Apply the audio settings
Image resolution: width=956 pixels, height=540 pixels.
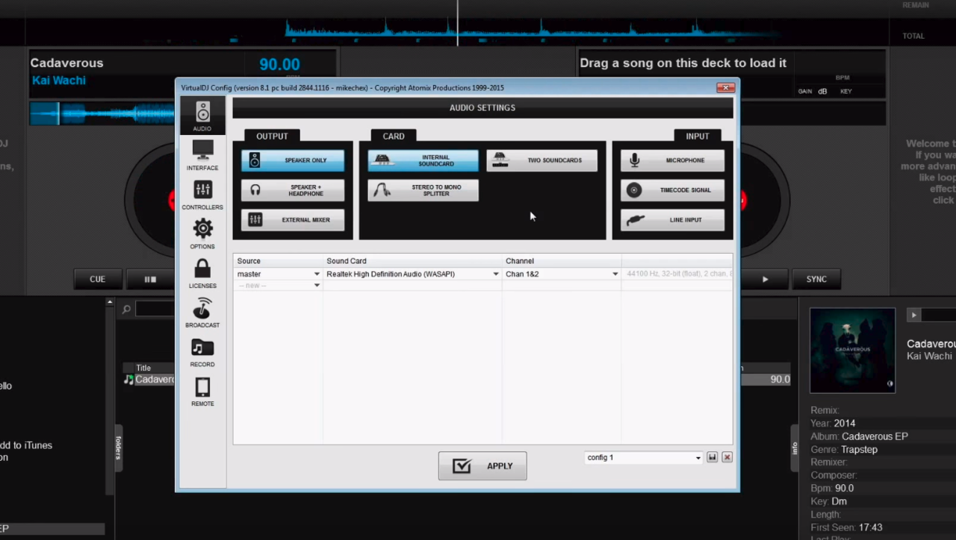tap(482, 466)
